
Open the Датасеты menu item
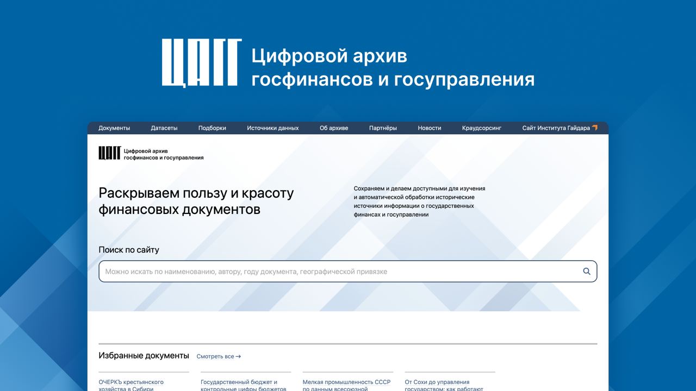(164, 128)
